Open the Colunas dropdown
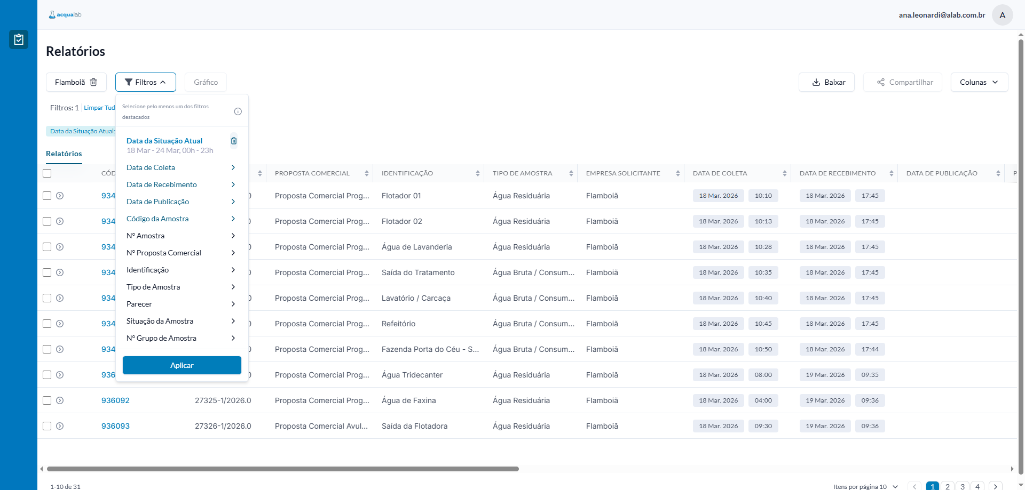1025x490 pixels. click(x=979, y=82)
